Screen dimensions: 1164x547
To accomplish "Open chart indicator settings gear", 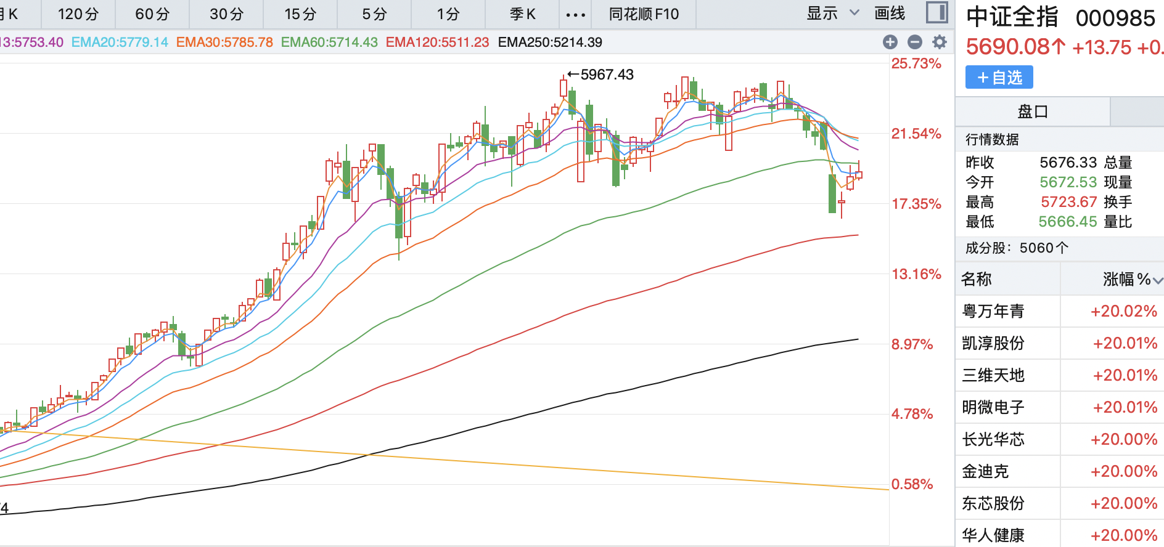I will (940, 42).
